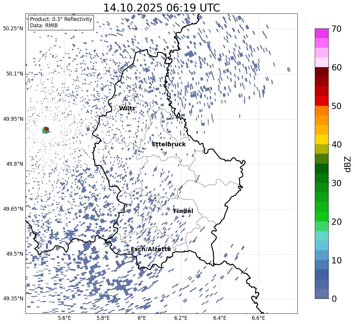Click the colorbar tick label '0'
355x324 pixels.
tap(334, 299)
